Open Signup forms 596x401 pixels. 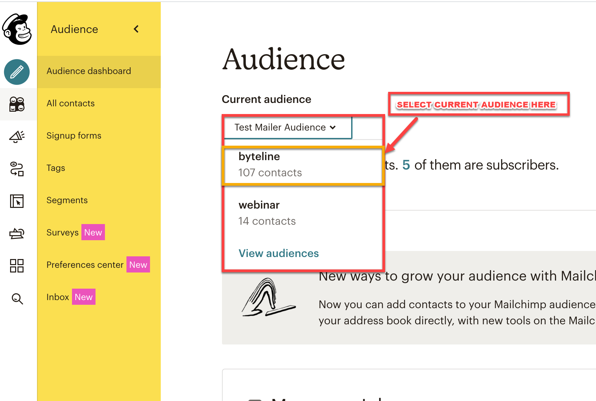point(74,136)
